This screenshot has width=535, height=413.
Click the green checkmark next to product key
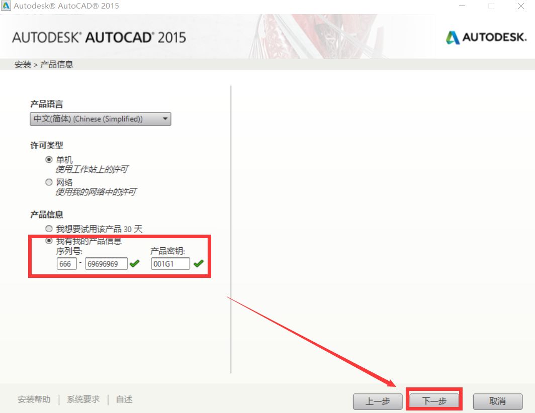click(x=199, y=263)
